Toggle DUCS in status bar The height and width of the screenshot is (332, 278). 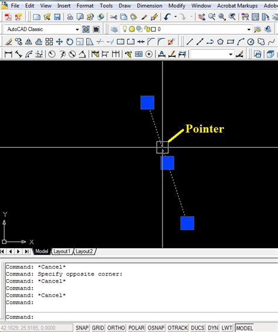(198, 328)
